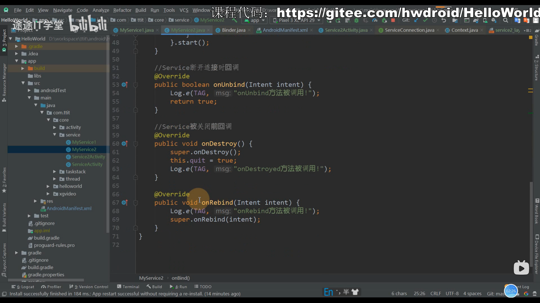
Task: Open Git history clock icon
Action: click(435, 20)
